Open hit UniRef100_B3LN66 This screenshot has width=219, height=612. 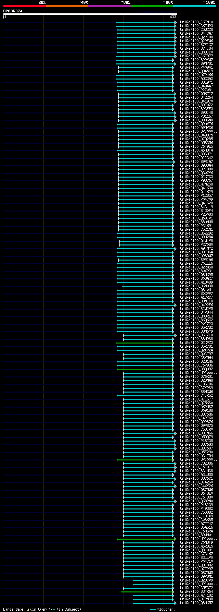(196, 433)
